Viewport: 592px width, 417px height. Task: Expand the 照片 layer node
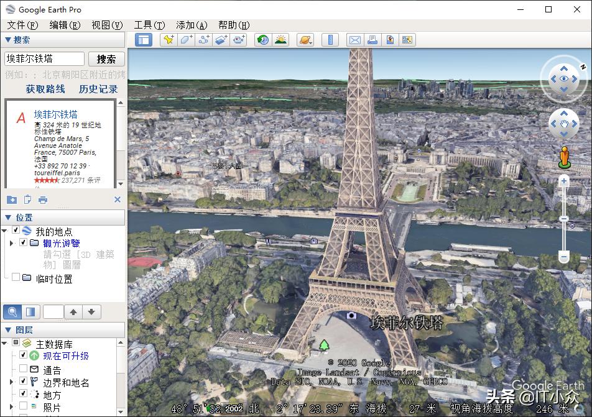(x=11, y=407)
